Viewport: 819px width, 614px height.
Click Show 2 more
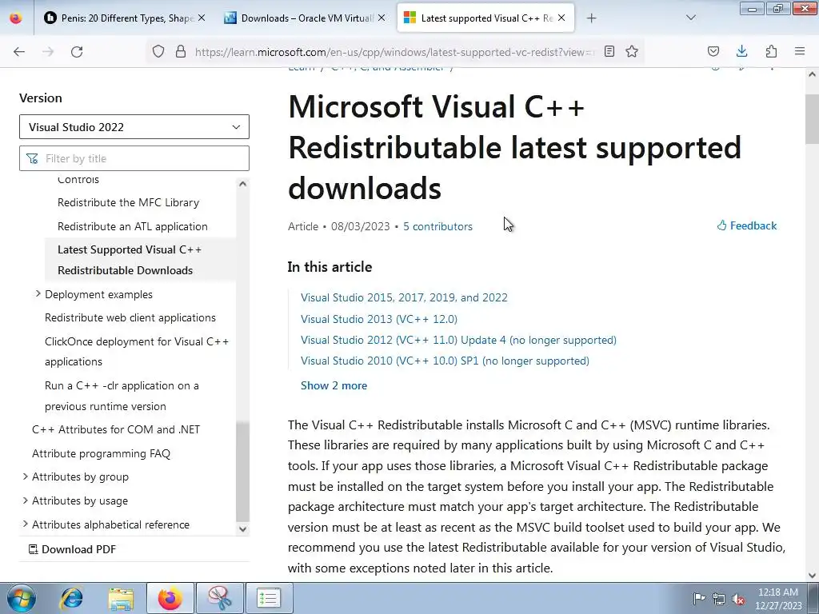334,385
